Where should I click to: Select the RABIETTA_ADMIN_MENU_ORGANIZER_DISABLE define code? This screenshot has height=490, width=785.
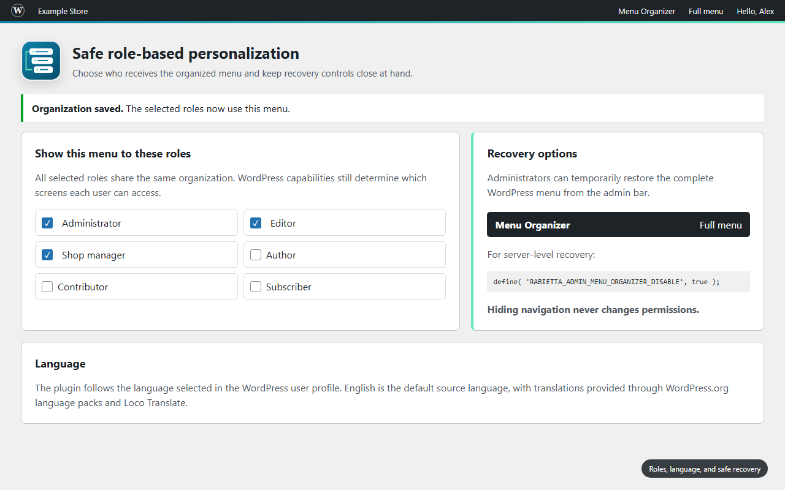click(618, 282)
